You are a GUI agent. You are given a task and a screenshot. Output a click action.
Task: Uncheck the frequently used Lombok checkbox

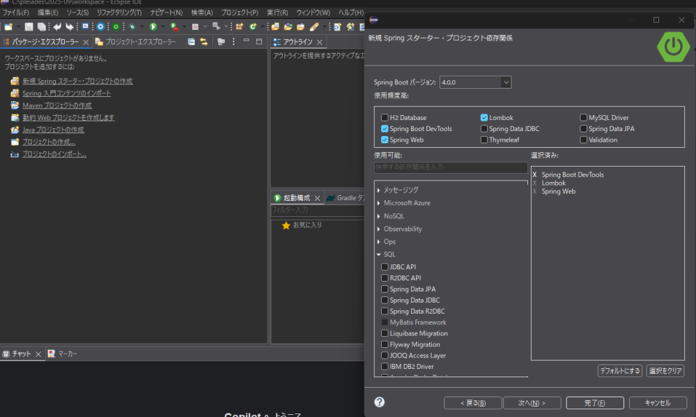tap(484, 118)
